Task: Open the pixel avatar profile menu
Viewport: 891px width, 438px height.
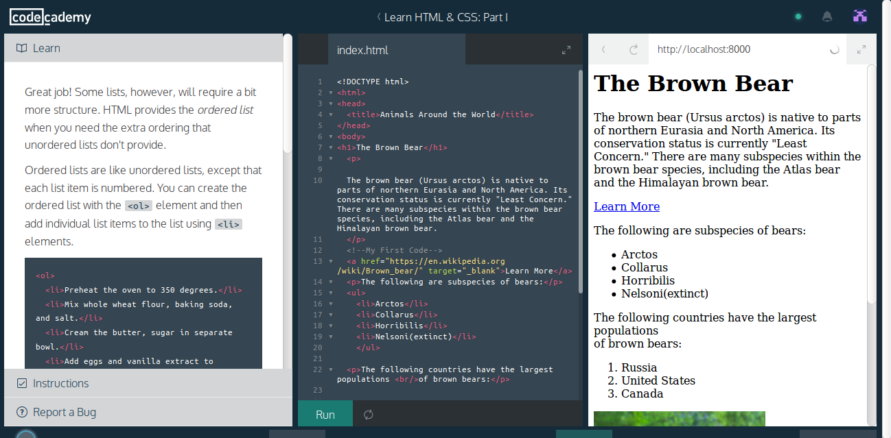Action: 860,16
